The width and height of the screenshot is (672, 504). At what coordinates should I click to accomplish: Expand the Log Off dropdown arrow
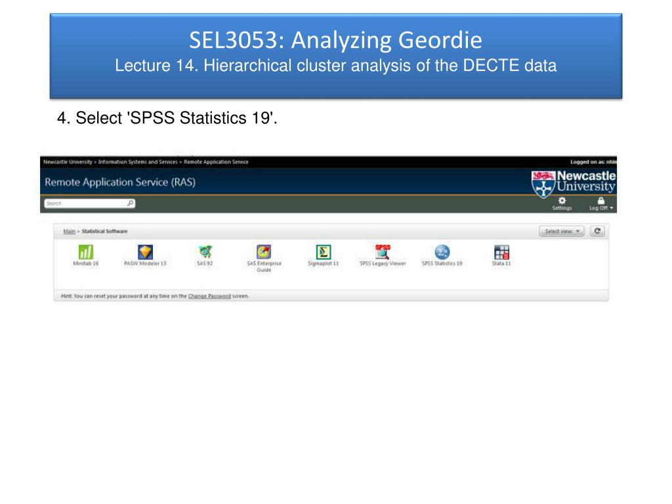pyautogui.click(x=612, y=208)
